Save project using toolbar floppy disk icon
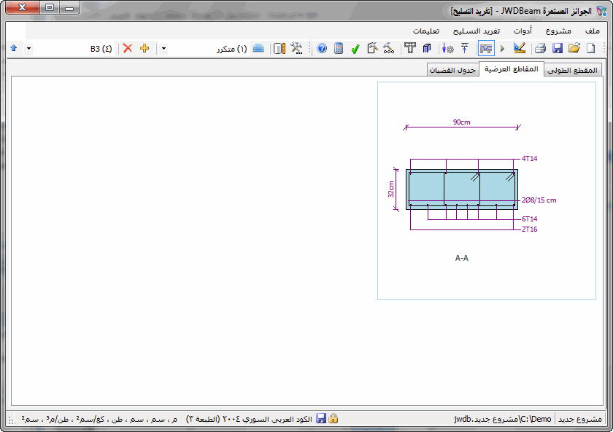This screenshot has height=432, width=613. point(558,49)
